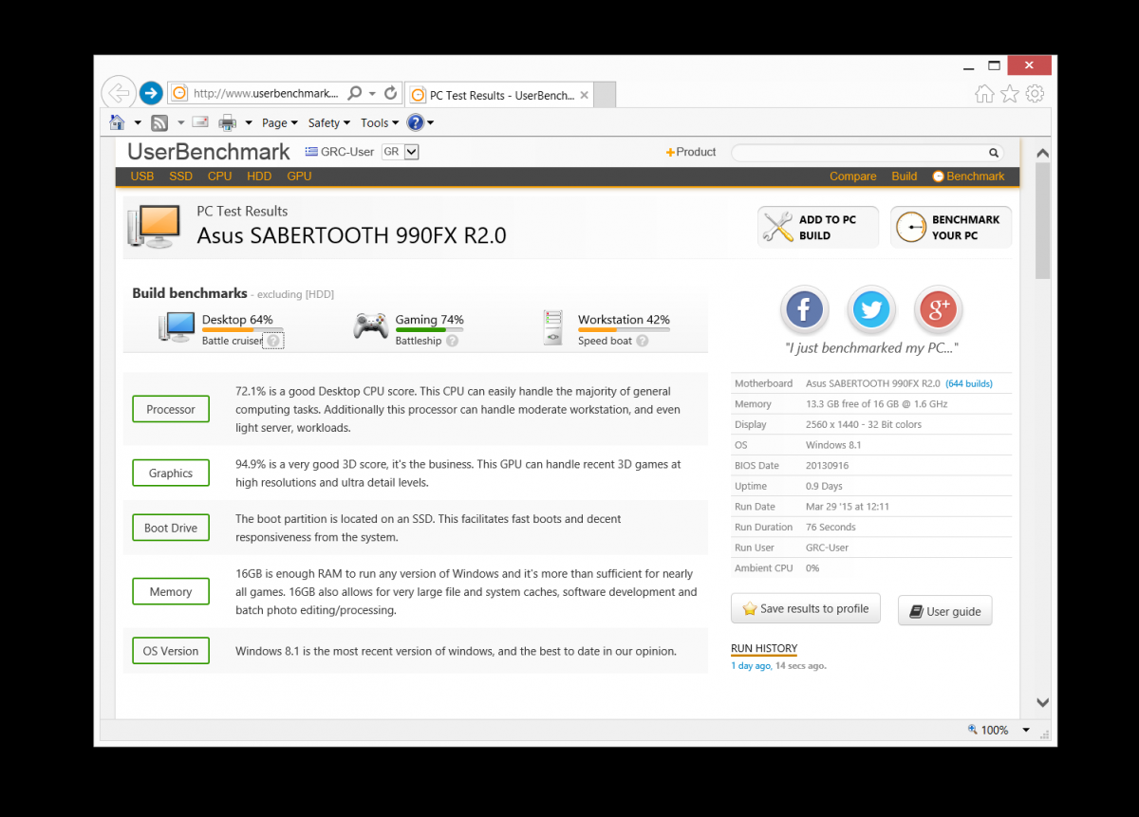Screen dimensions: 1139x817
Task: Click the help icon beside Speed boat
Action: [643, 341]
